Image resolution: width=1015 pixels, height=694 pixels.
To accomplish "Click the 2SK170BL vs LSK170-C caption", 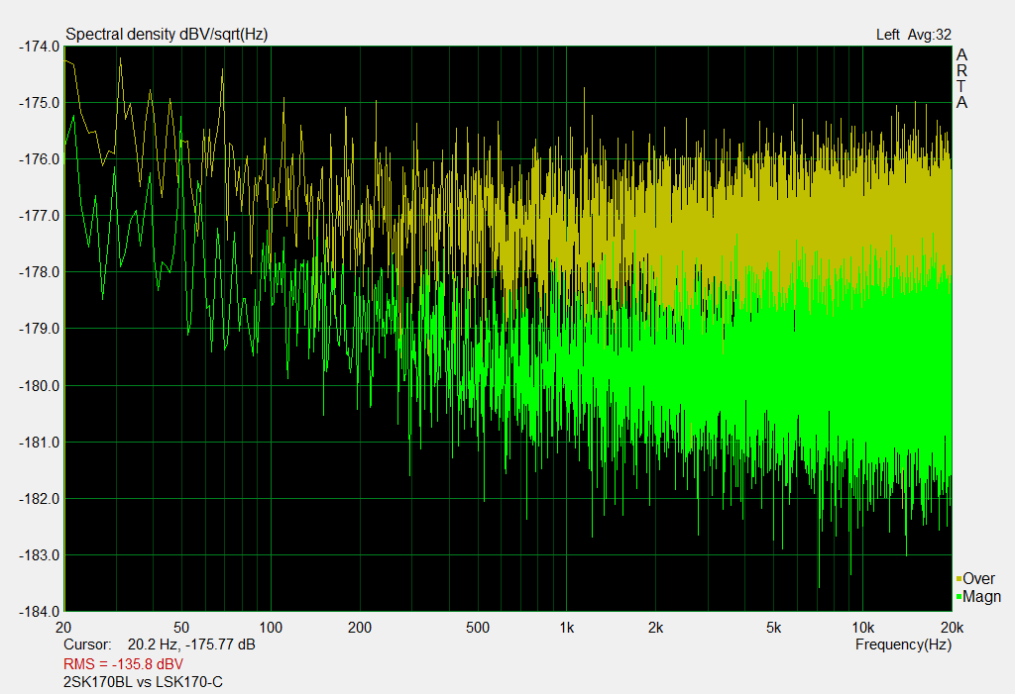I will (x=143, y=682).
